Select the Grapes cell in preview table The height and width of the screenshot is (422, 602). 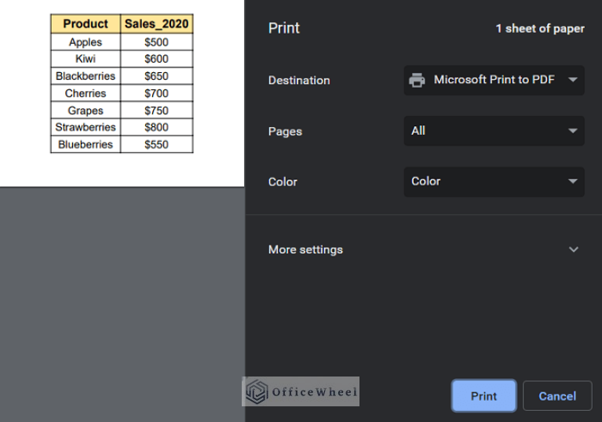(x=86, y=111)
